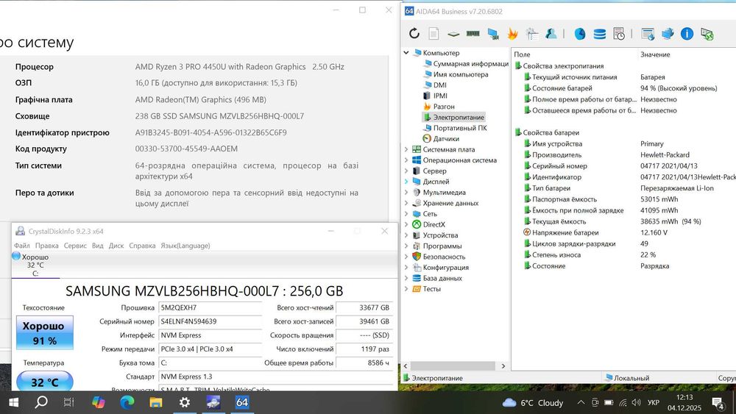Open notification center with 4 badge
This screenshot has height=414, width=736.
click(718, 403)
